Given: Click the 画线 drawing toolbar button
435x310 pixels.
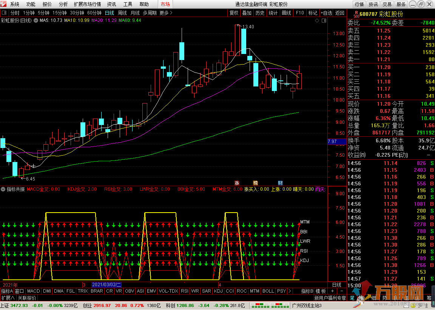Looking at the screenshot, I should click(x=286, y=13).
